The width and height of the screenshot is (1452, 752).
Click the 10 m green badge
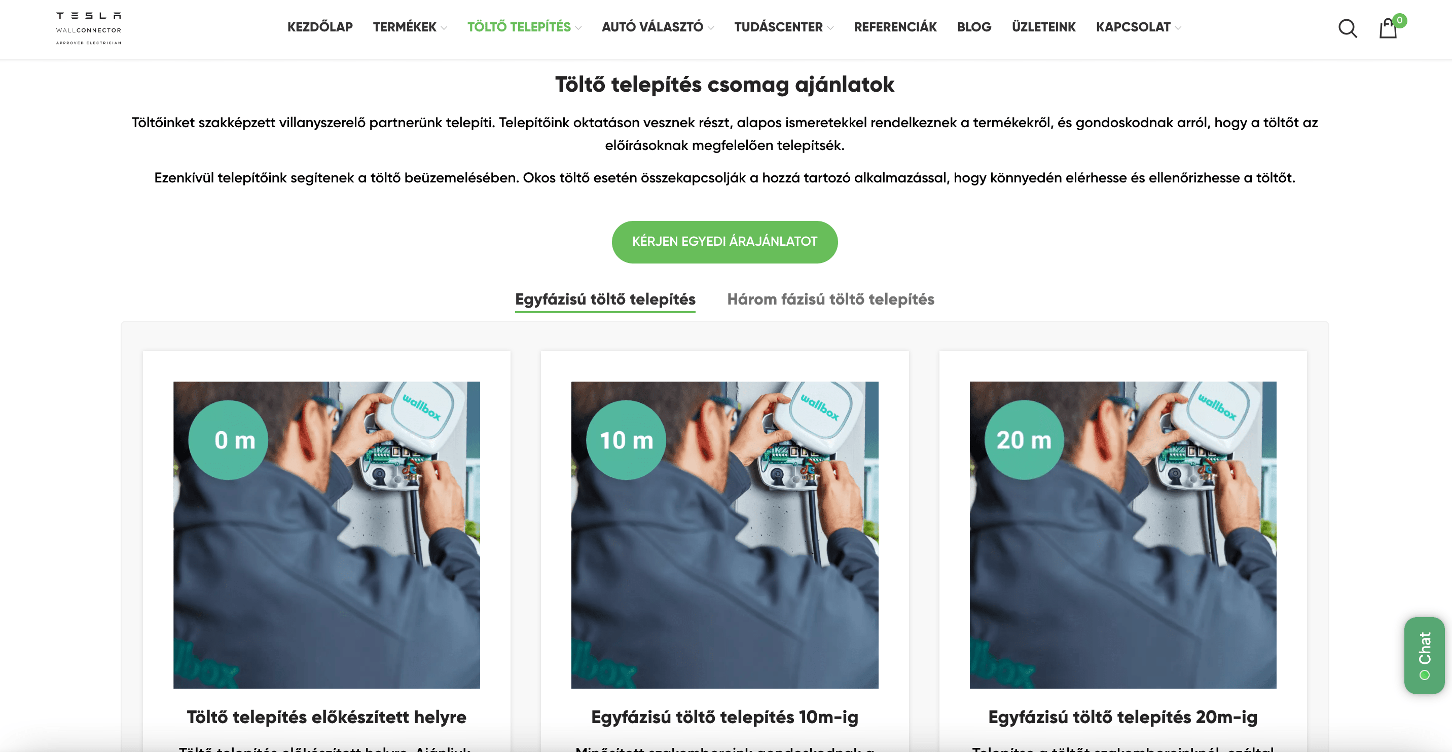pos(626,440)
